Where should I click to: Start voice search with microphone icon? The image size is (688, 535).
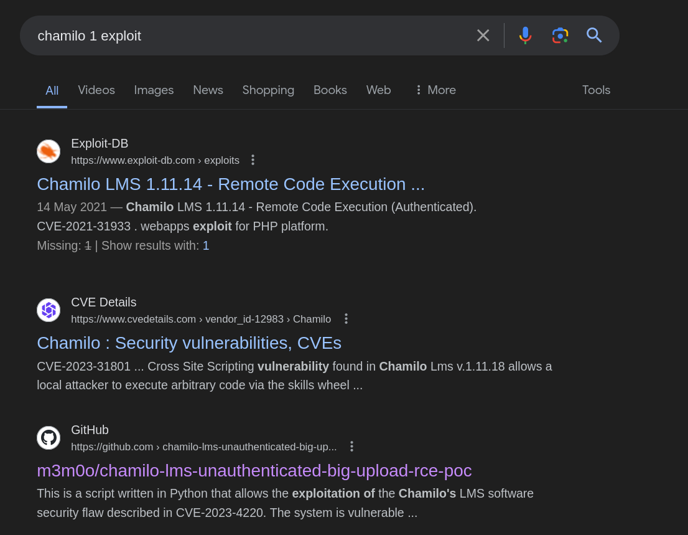click(x=525, y=35)
